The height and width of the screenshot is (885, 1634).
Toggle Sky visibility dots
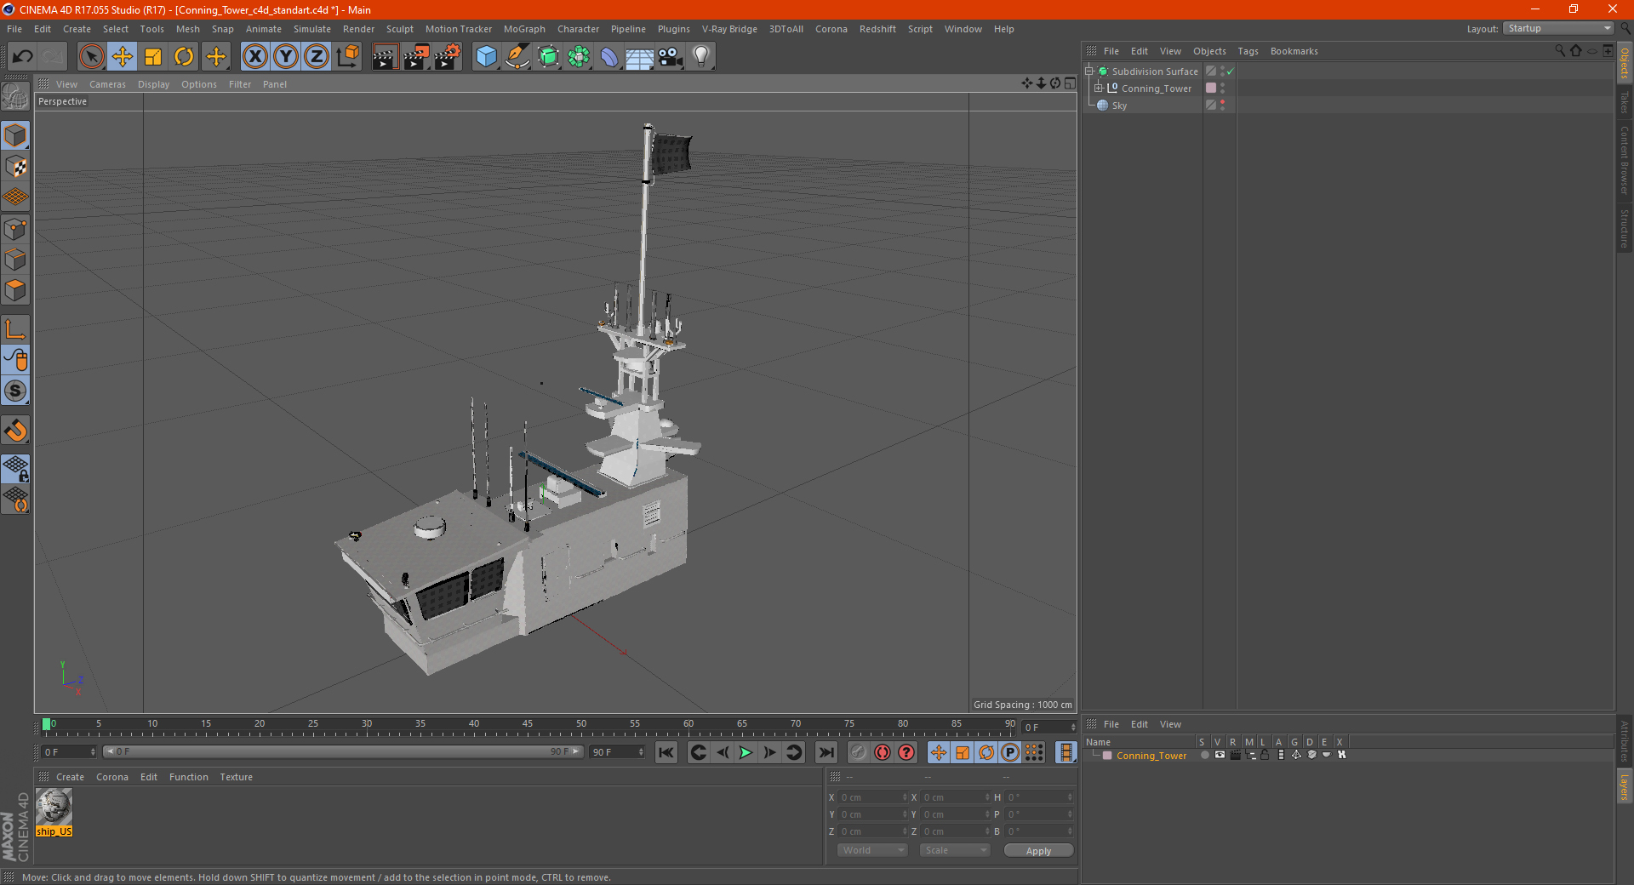[1223, 105]
